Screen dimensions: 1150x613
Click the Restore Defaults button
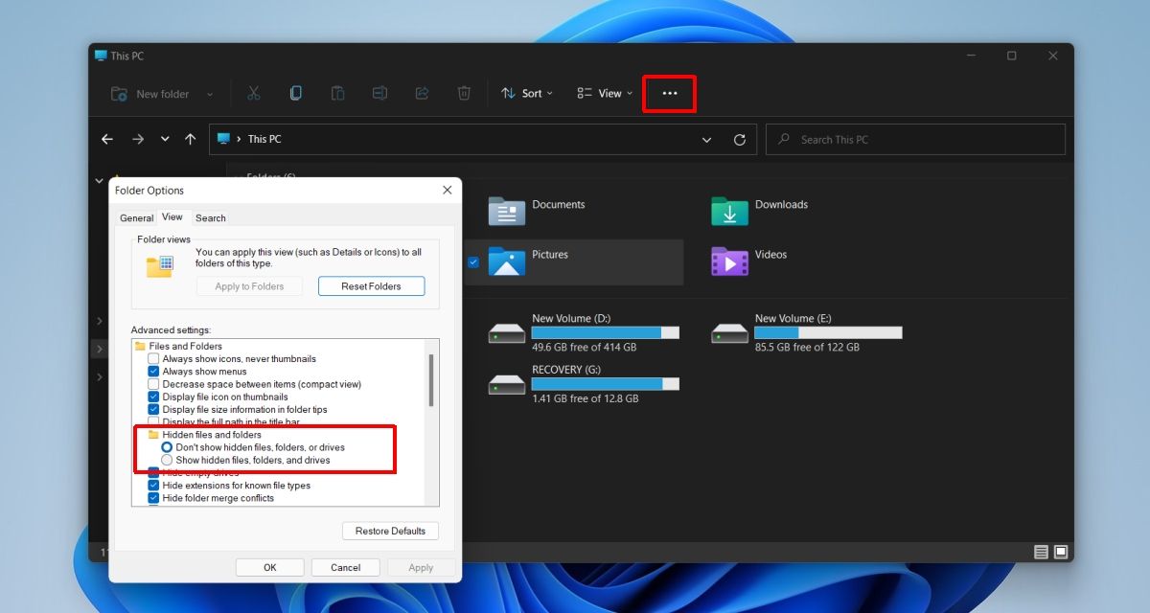tap(390, 531)
